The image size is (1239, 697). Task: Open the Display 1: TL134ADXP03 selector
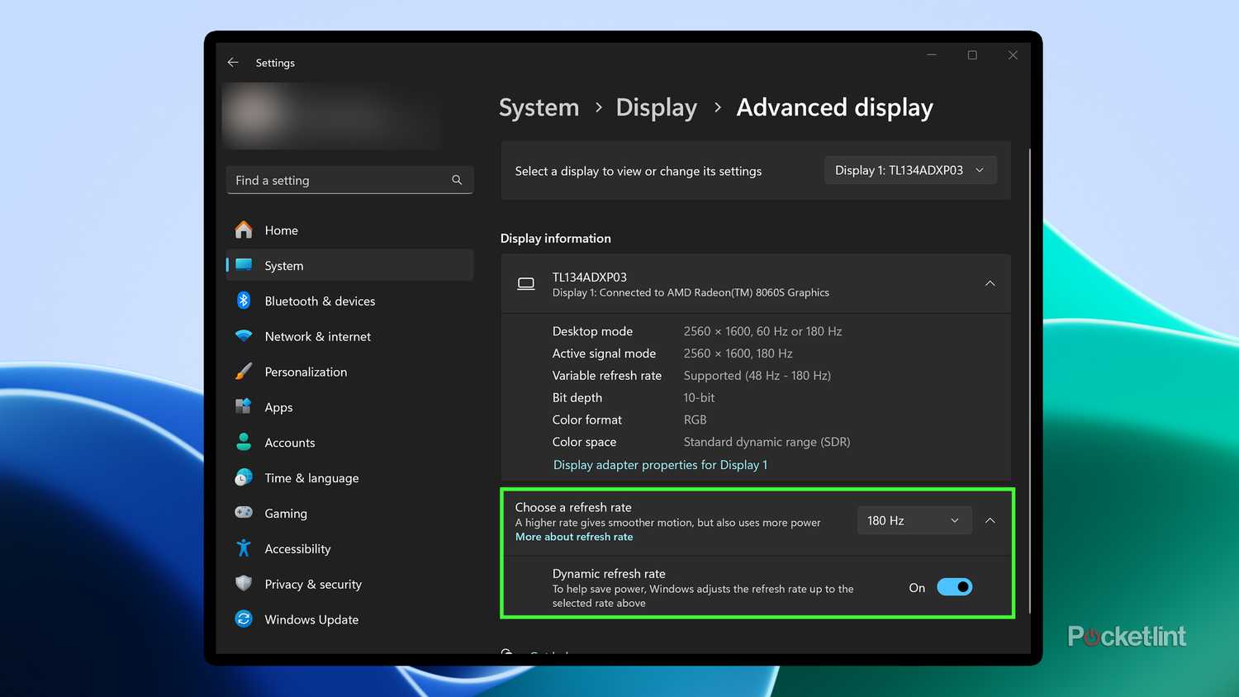[909, 170]
